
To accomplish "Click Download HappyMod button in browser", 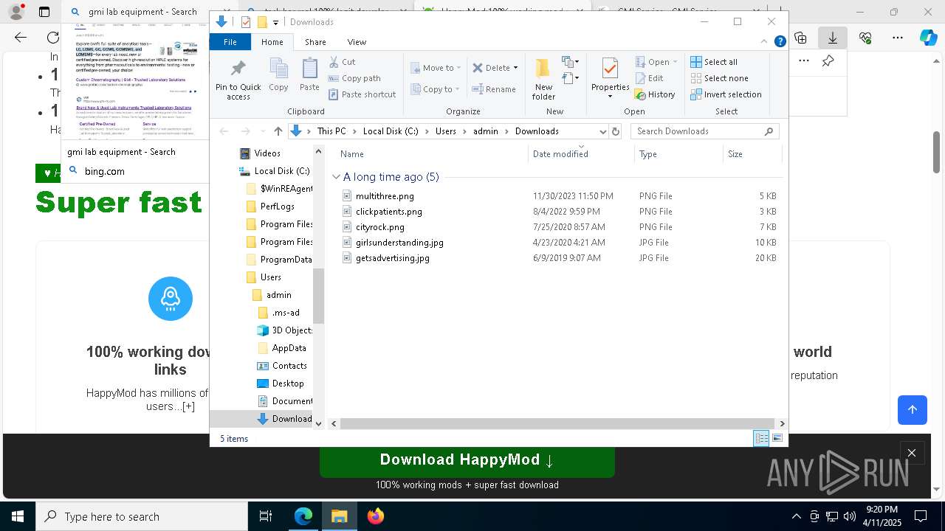I will 467,460.
